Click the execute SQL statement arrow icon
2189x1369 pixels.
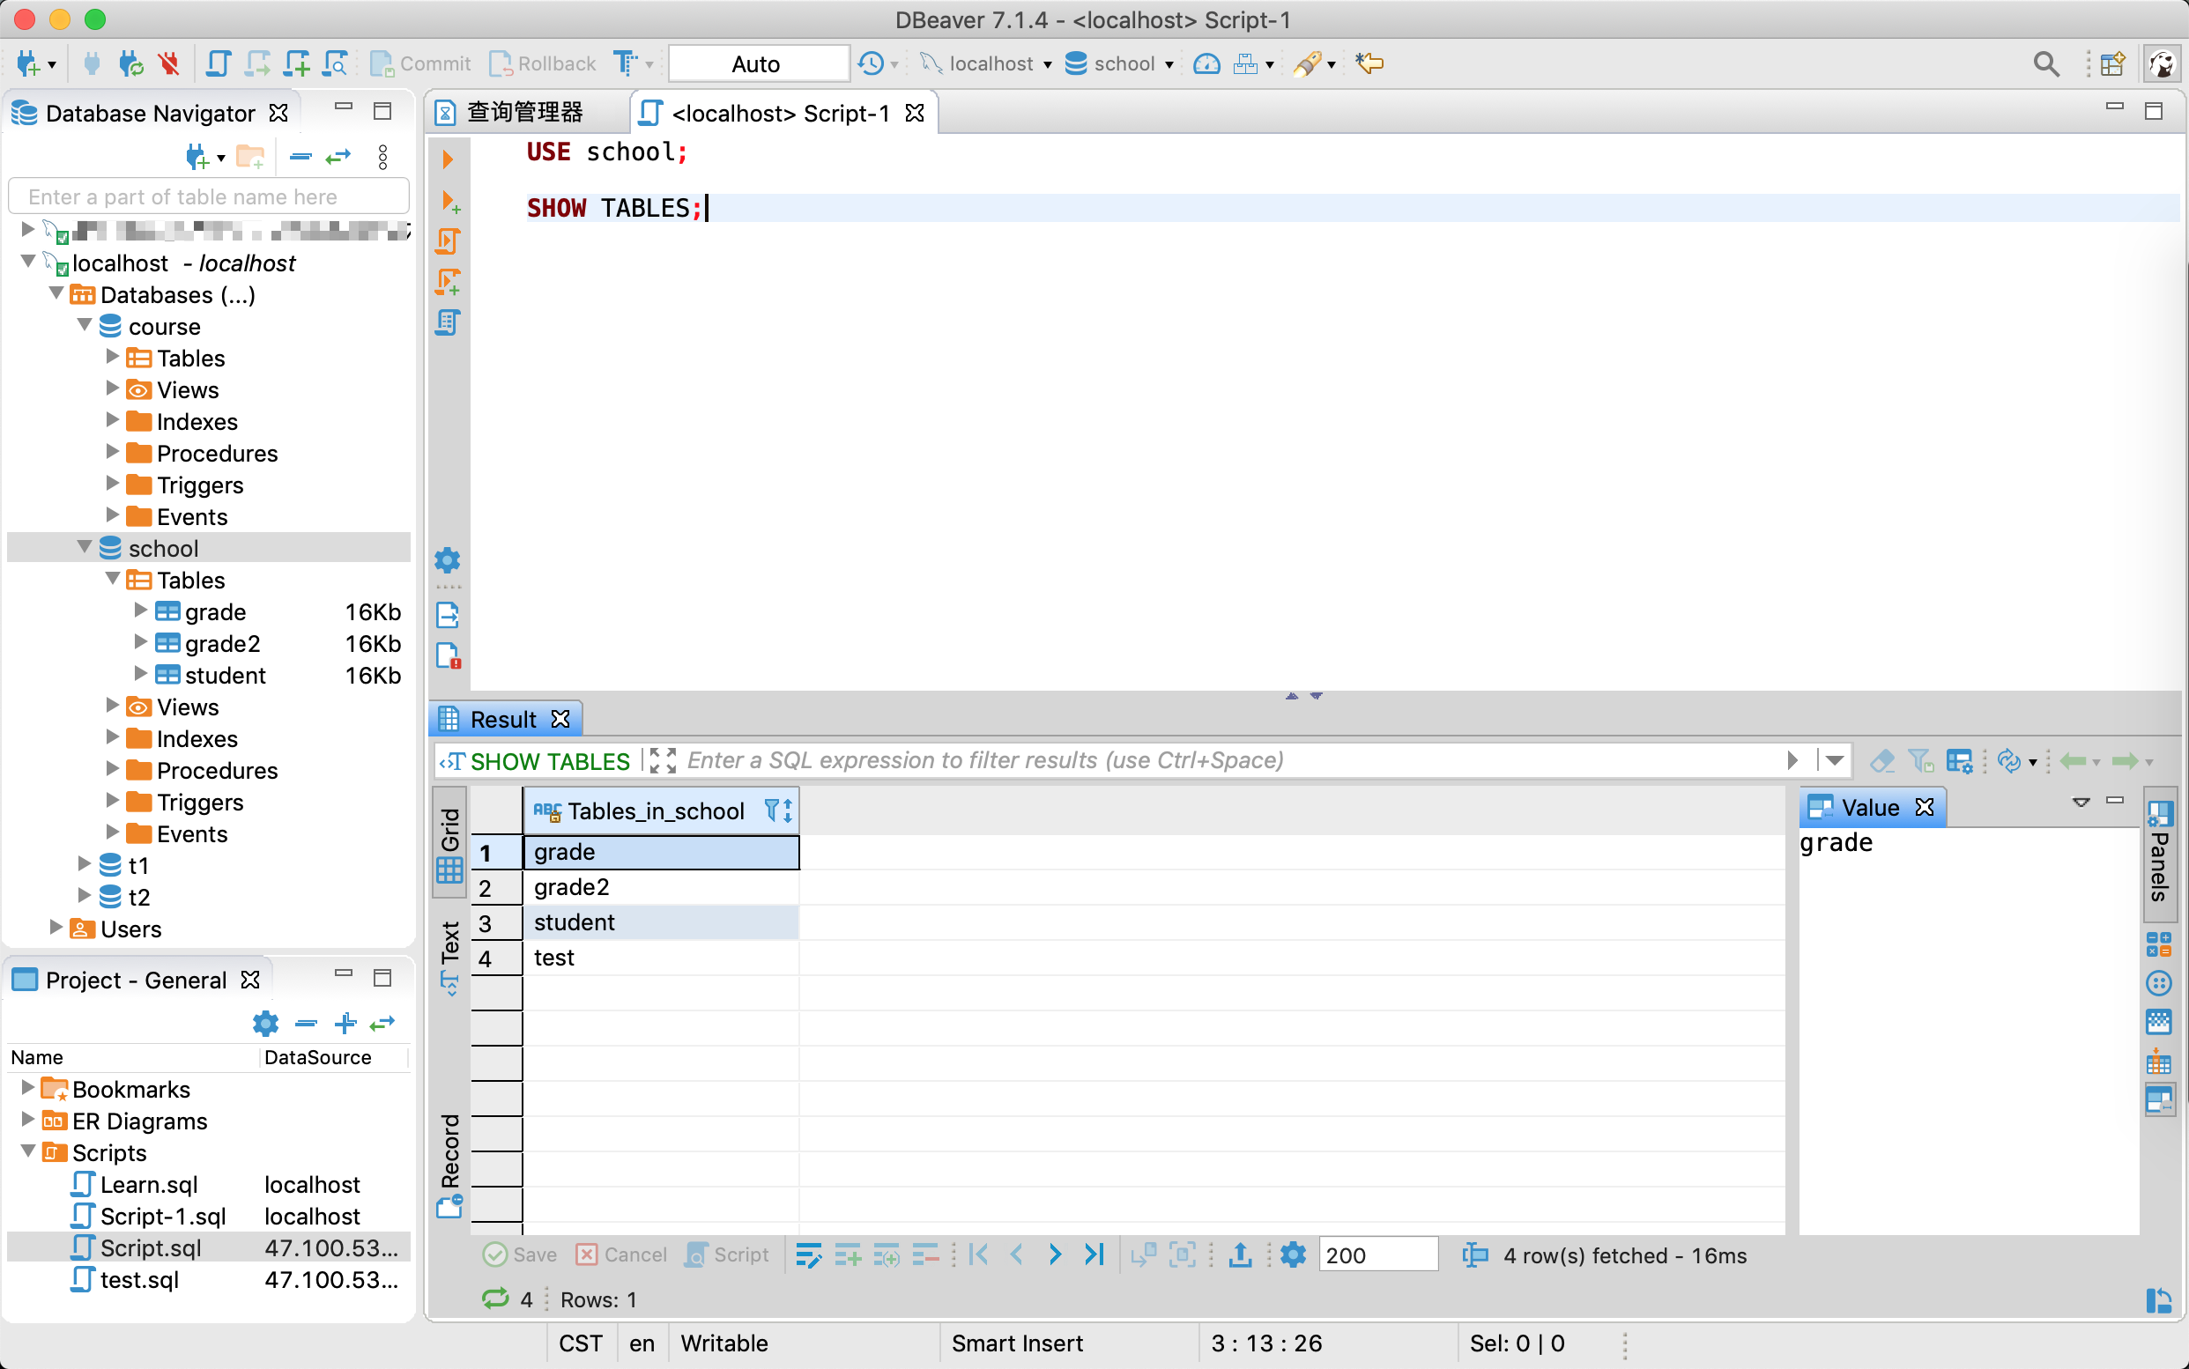(448, 159)
